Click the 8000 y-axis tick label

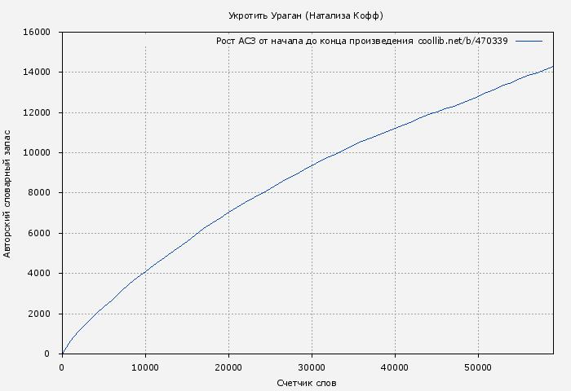pyautogui.click(x=40, y=193)
